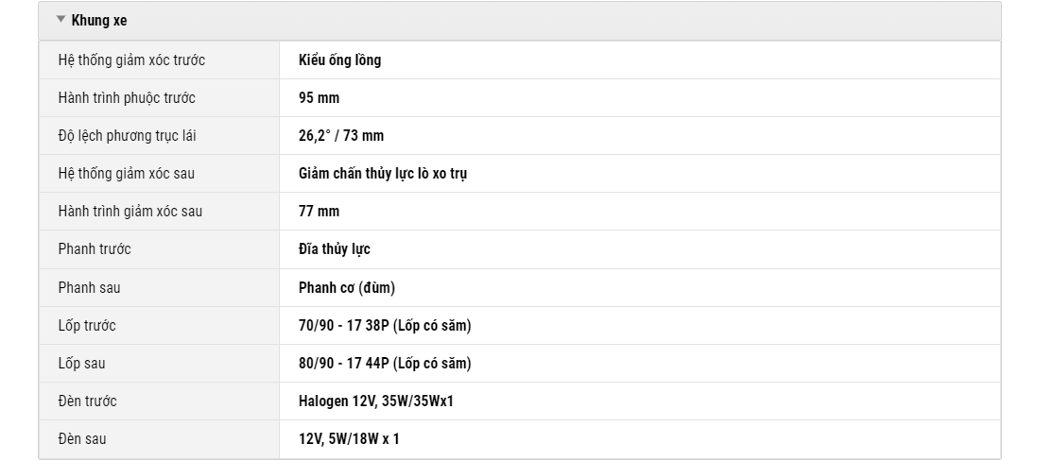Select the Hành trình phuộc trước row label
The image size is (1038, 461).
coord(127,98)
